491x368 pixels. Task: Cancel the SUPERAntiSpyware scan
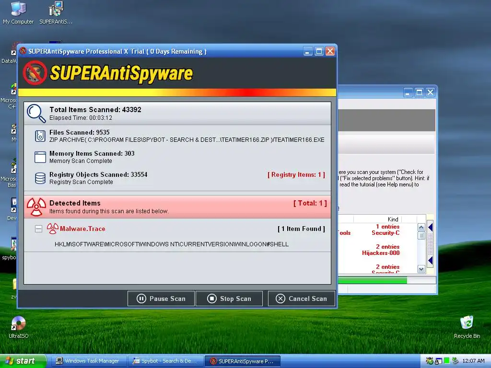pyautogui.click(x=301, y=299)
